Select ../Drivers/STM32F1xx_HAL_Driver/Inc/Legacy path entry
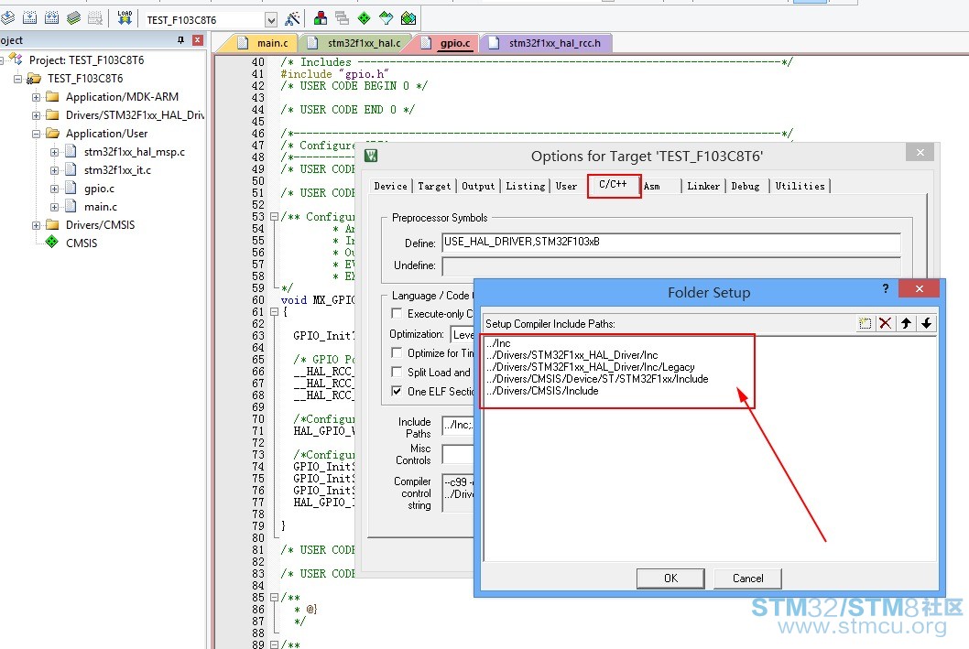Image resolution: width=969 pixels, height=649 pixels. pos(591,367)
